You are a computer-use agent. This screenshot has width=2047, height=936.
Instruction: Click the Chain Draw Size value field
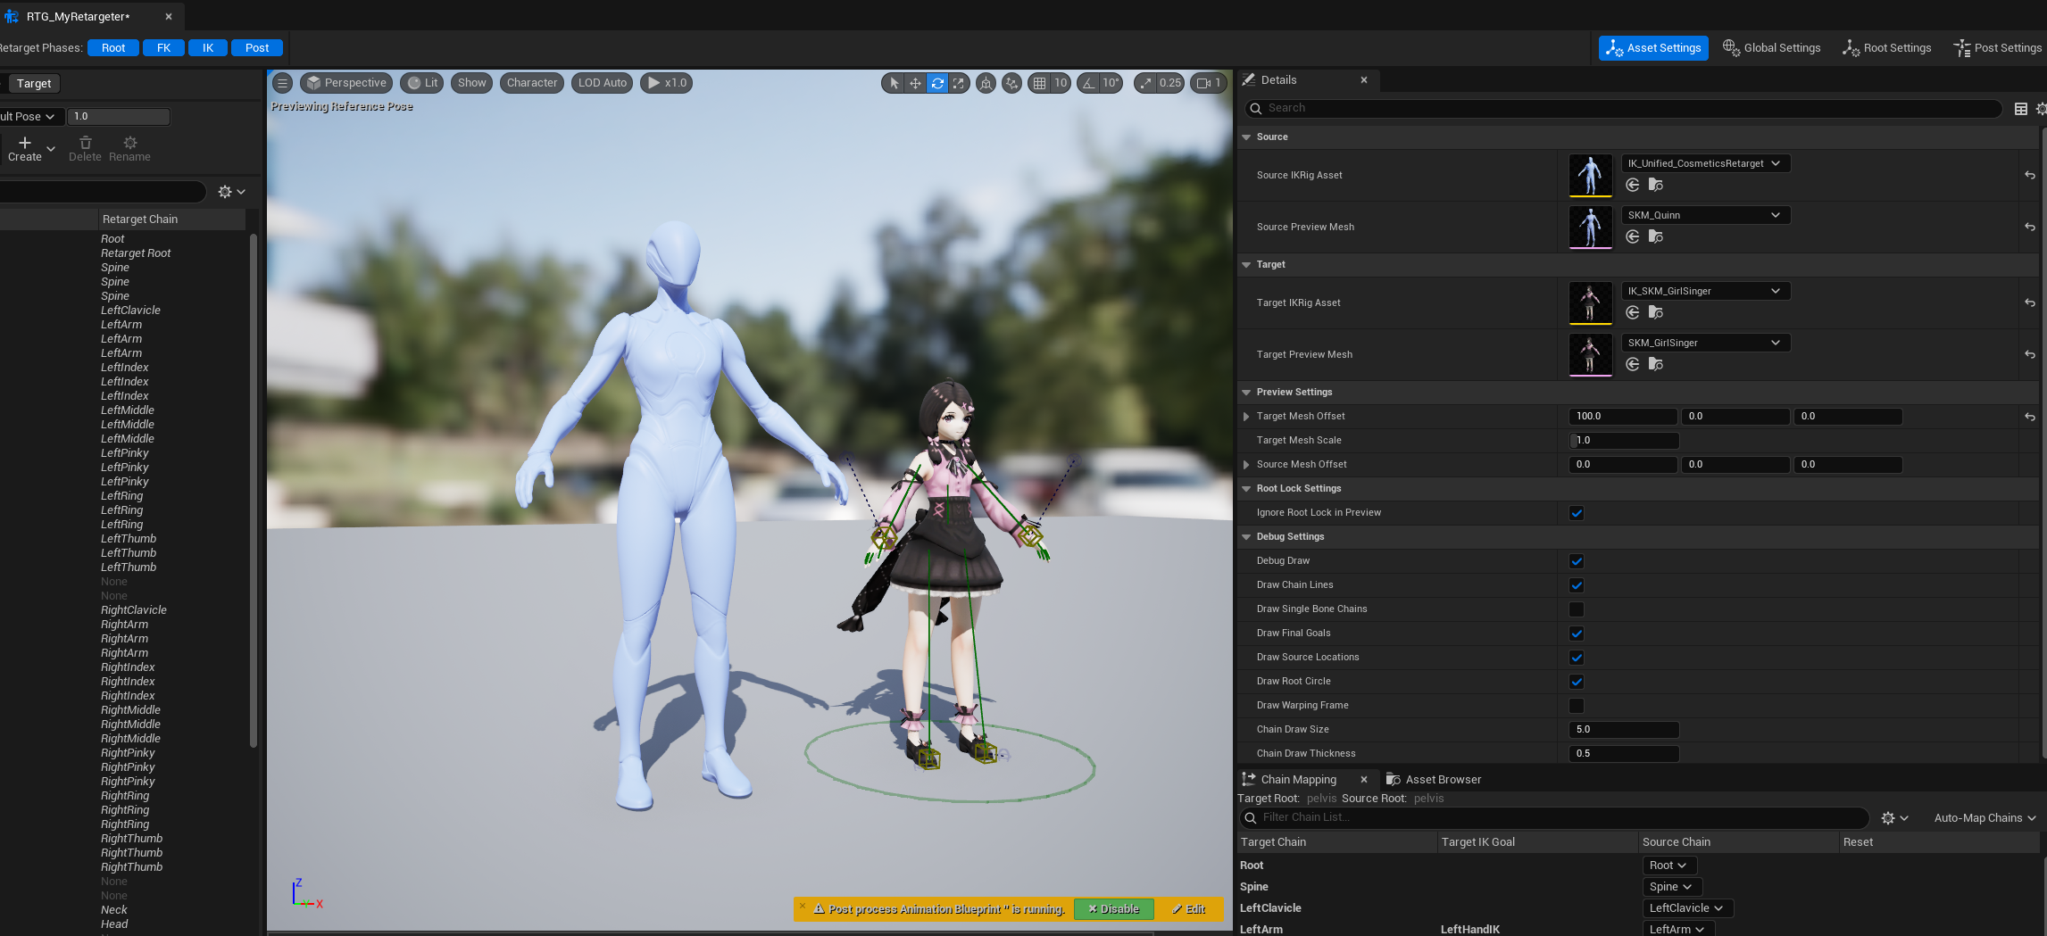click(1623, 730)
